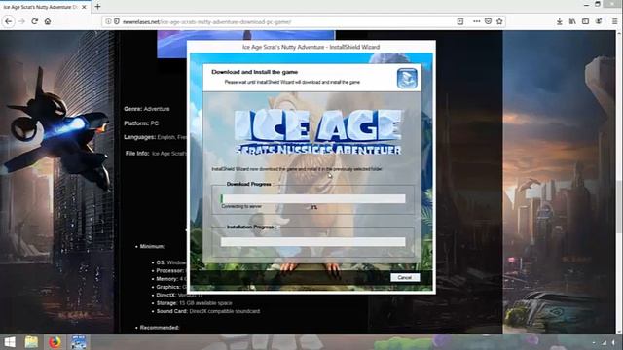Click the Installation Progress bar
The width and height of the screenshot is (623, 350).
coord(313,242)
